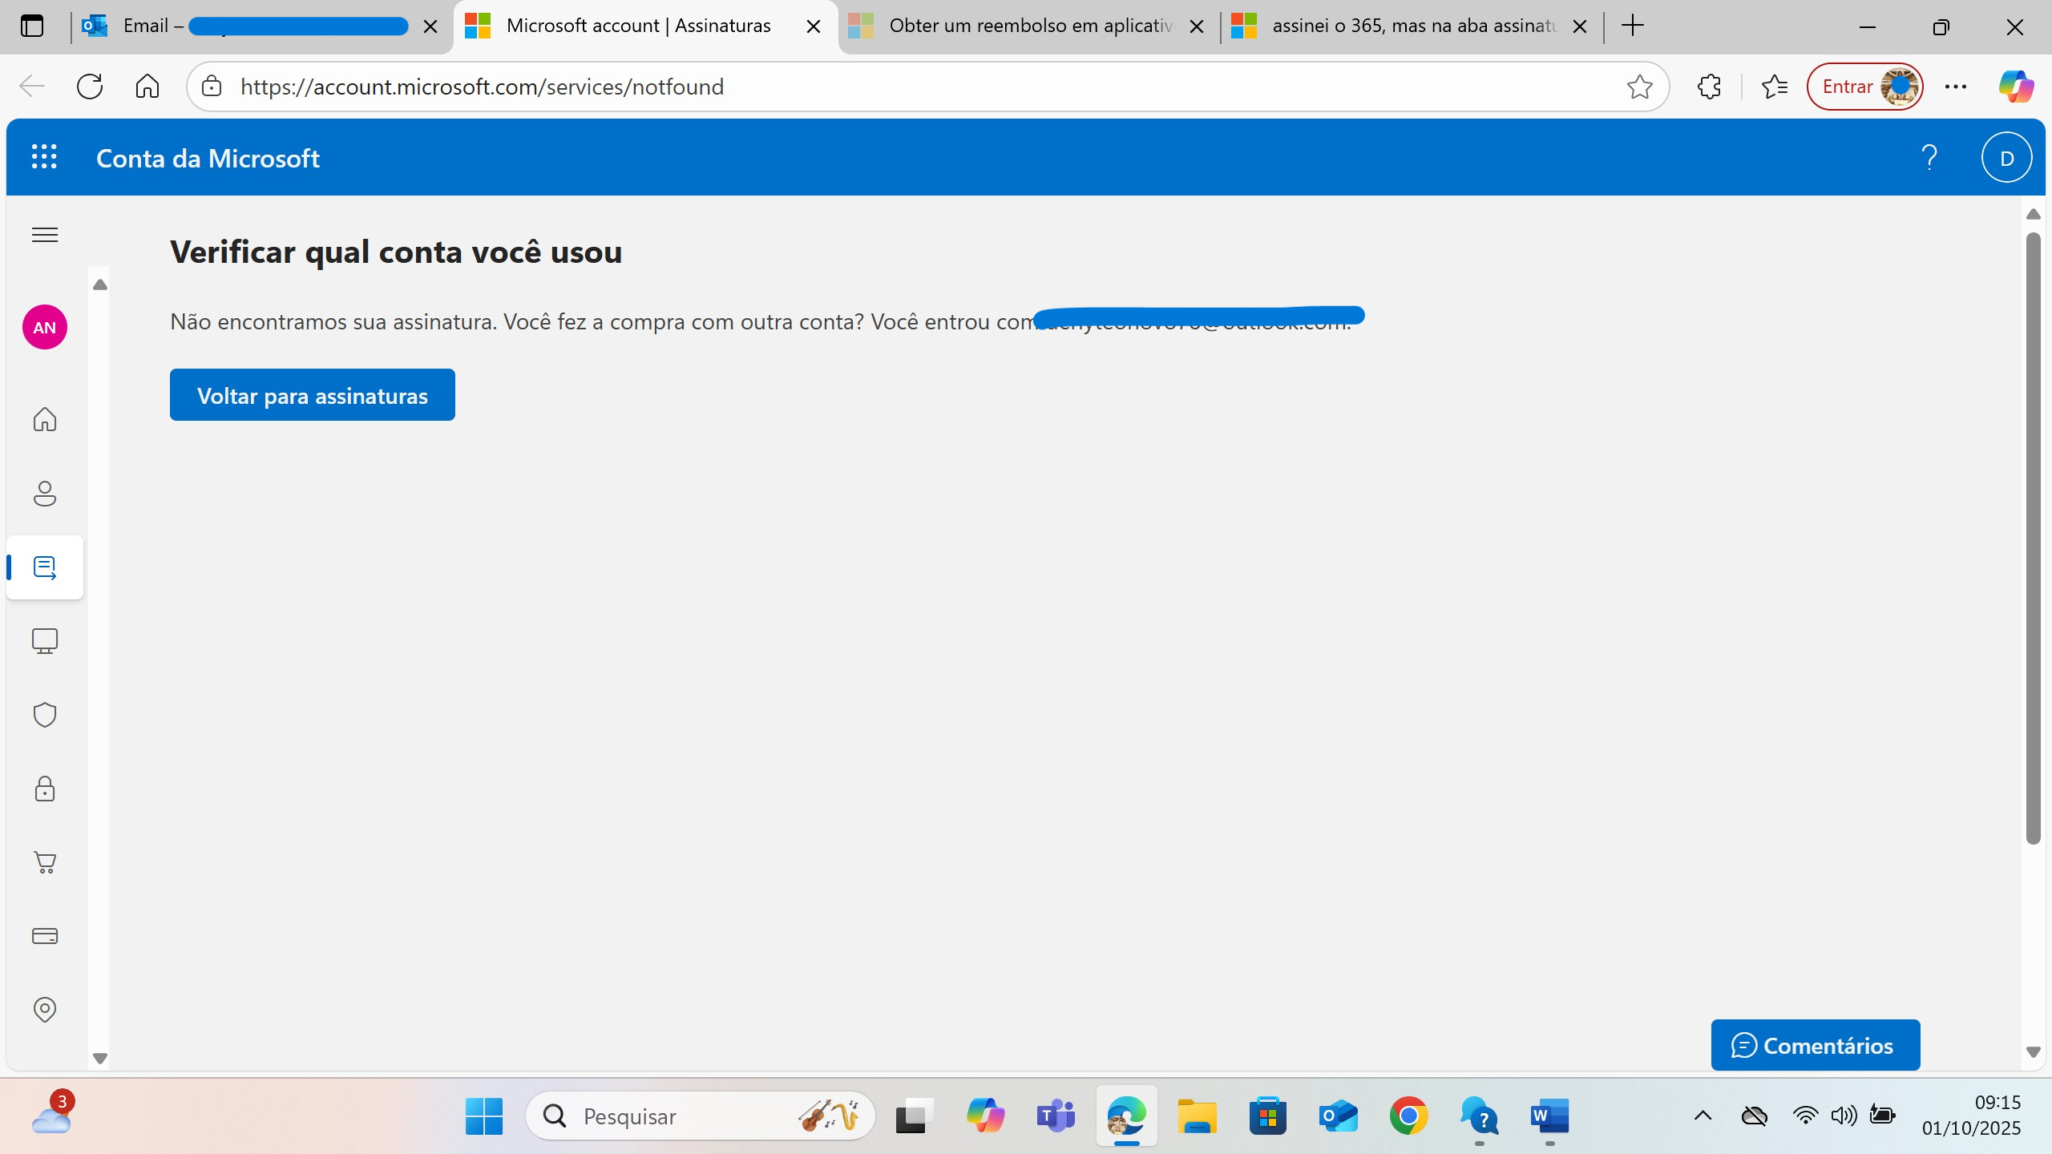Screen dimensions: 2052x1154
Task: Click the Voltar para assinaturas button
Action: pyautogui.click(x=312, y=395)
